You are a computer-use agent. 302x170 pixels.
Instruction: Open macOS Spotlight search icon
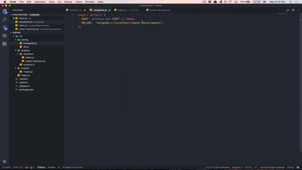pyautogui.click(x=290, y=2)
